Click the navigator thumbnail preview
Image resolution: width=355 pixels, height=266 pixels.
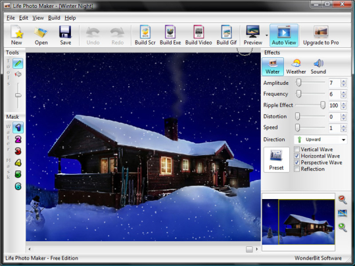[x=298, y=222]
